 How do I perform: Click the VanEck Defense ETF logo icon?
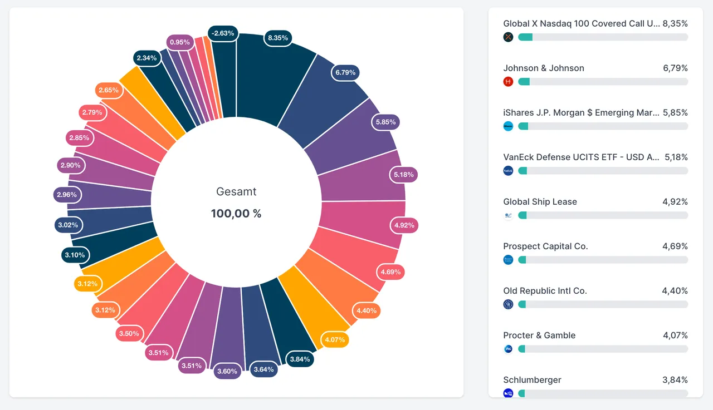508,171
